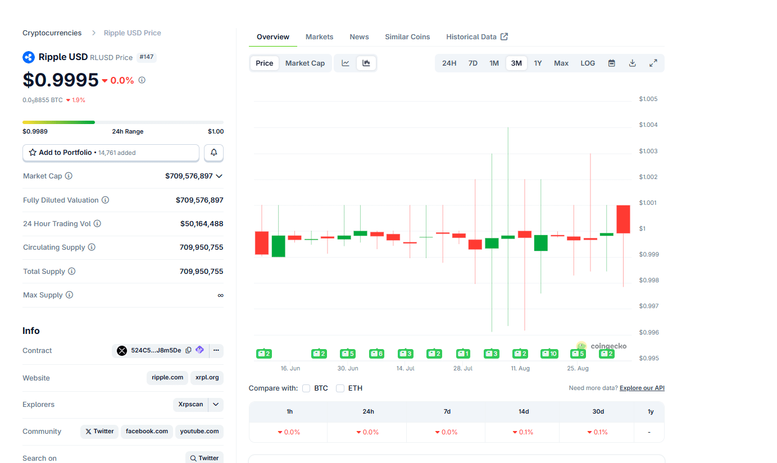Expand chart to fullscreen

[x=653, y=63]
